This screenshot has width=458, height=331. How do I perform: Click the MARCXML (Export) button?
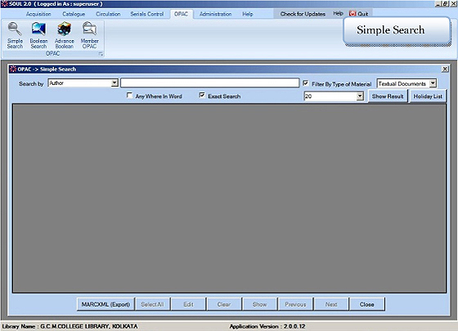(106, 304)
